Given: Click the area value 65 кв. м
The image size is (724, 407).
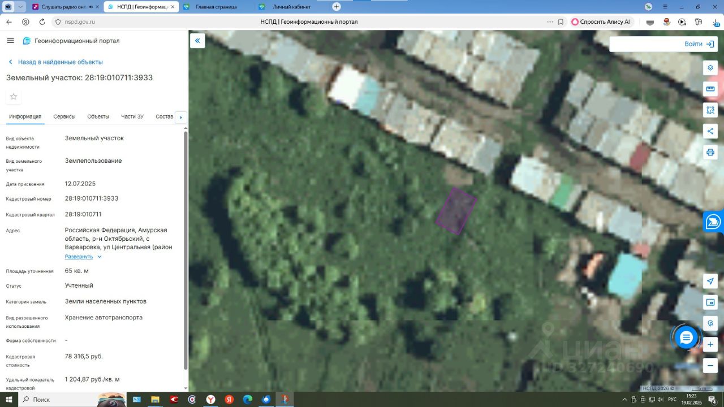Looking at the screenshot, I should coord(77,271).
